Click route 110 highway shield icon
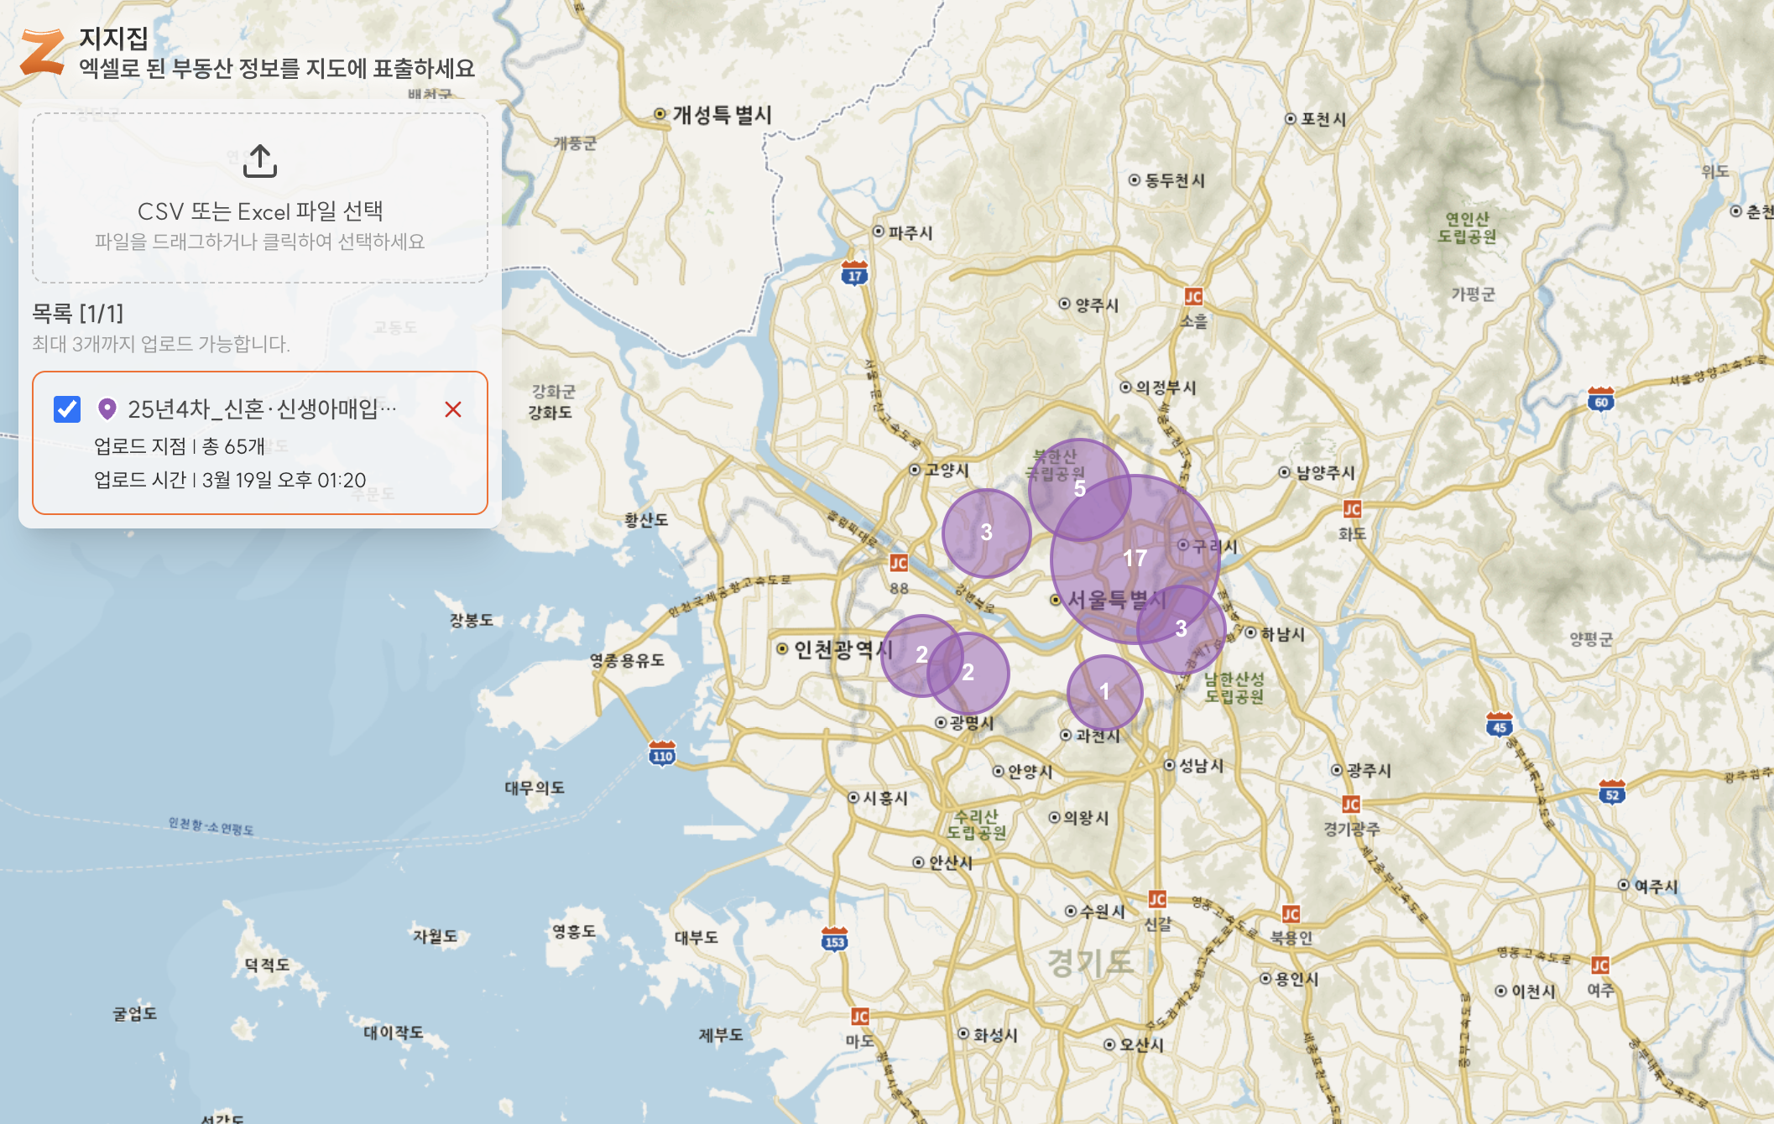This screenshot has width=1774, height=1124. [x=662, y=754]
